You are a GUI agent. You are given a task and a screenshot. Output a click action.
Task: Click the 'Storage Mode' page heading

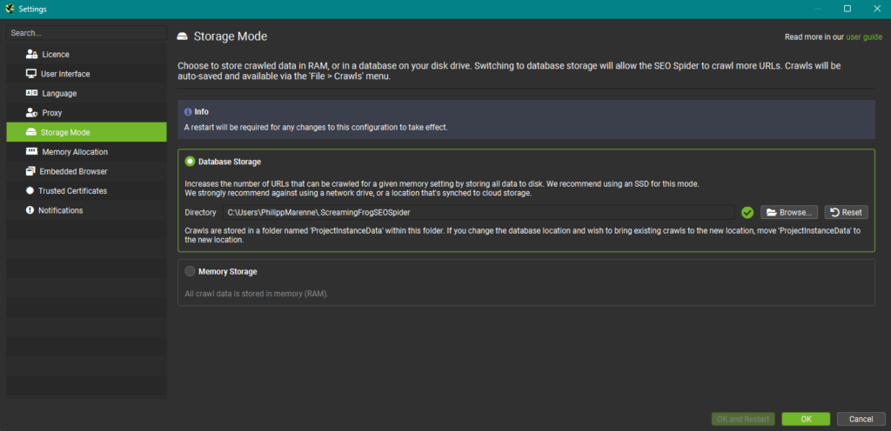pyautogui.click(x=231, y=36)
